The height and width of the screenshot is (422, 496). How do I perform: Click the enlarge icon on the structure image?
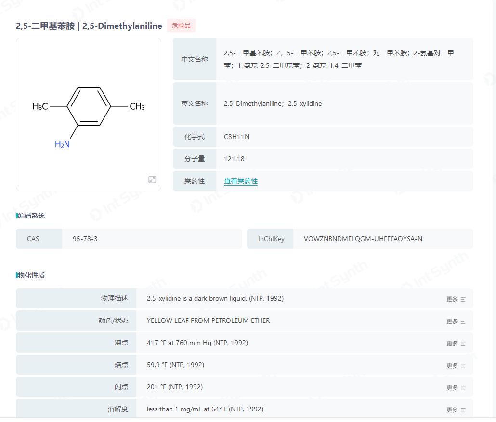tap(152, 179)
